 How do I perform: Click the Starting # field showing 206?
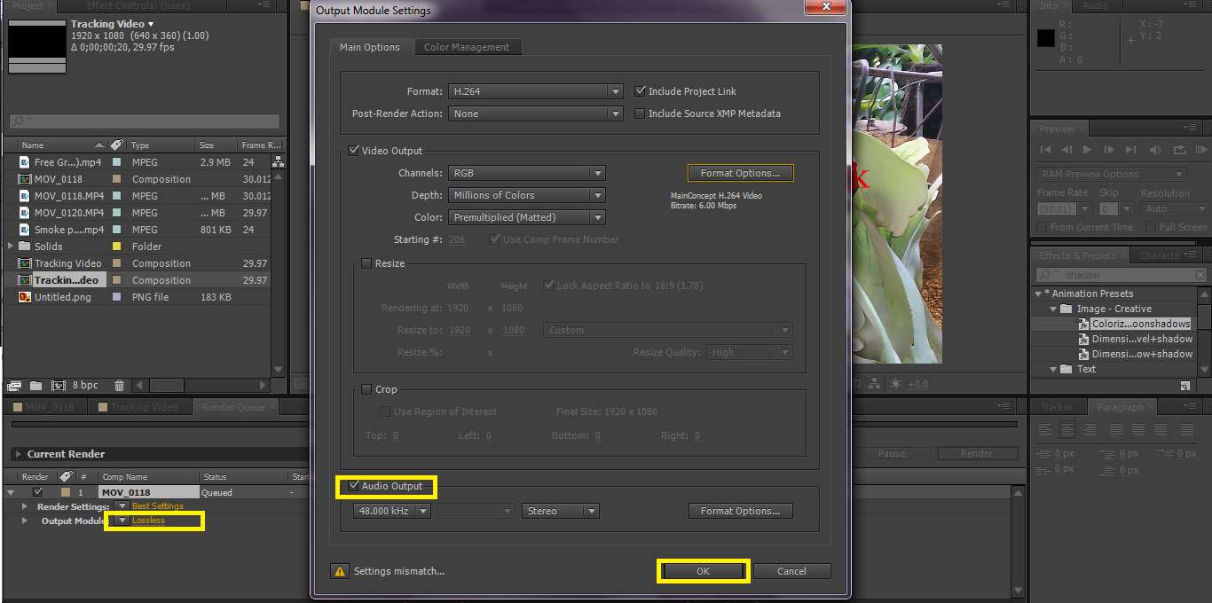pyautogui.click(x=456, y=239)
